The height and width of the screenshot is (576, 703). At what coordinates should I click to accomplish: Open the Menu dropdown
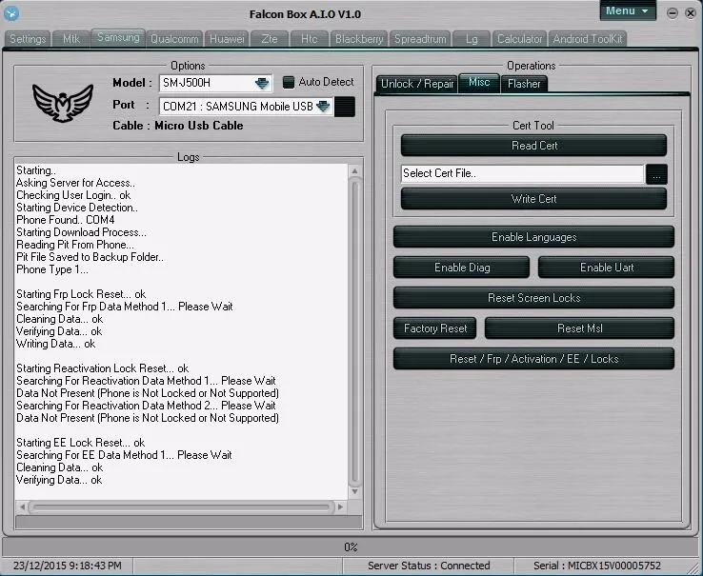[x=627, y=10]
